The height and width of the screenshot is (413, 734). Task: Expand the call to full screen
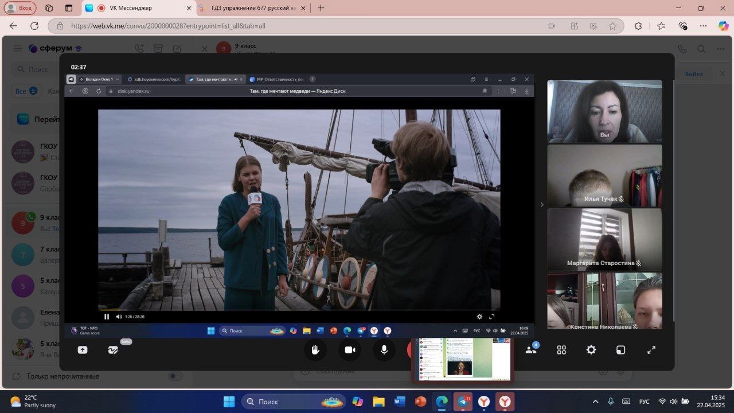pyautogui.click(x=651, y=350)
